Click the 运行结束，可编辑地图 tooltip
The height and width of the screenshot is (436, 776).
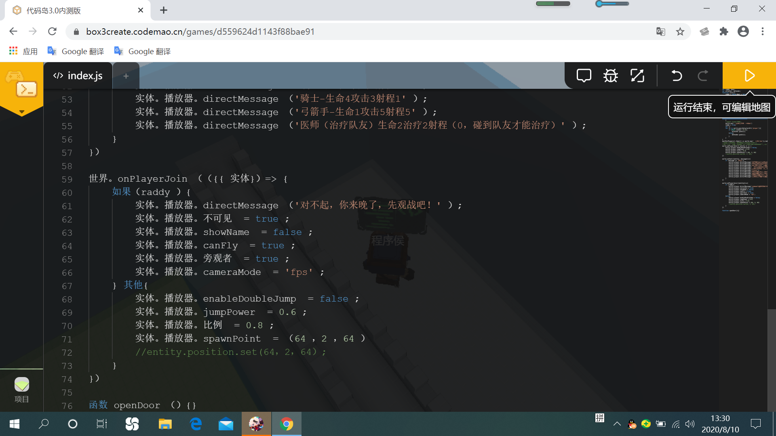pyautogui.click(x=722, y=107)
